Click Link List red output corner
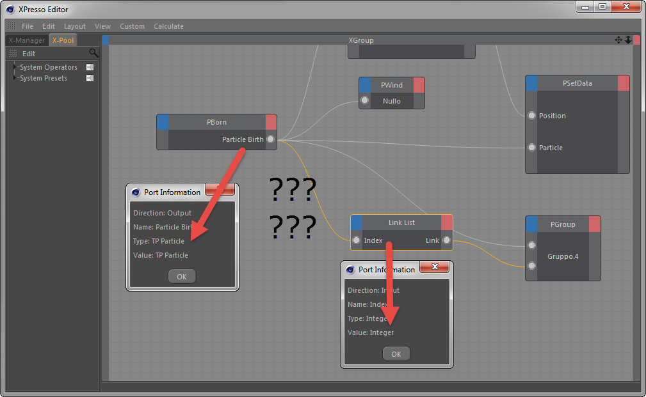The width and height of the screenshot is (646, 397). click(x=447, y=222)
